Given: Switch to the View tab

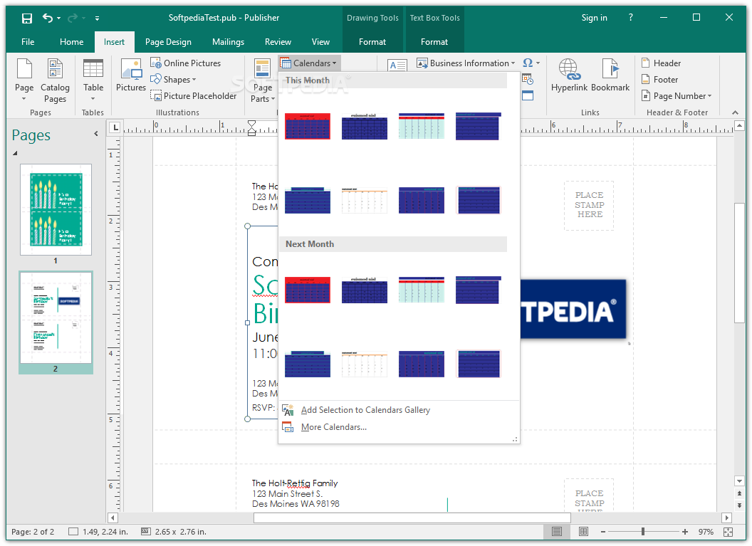Looking at the screenshot, I should pos(320,42).
